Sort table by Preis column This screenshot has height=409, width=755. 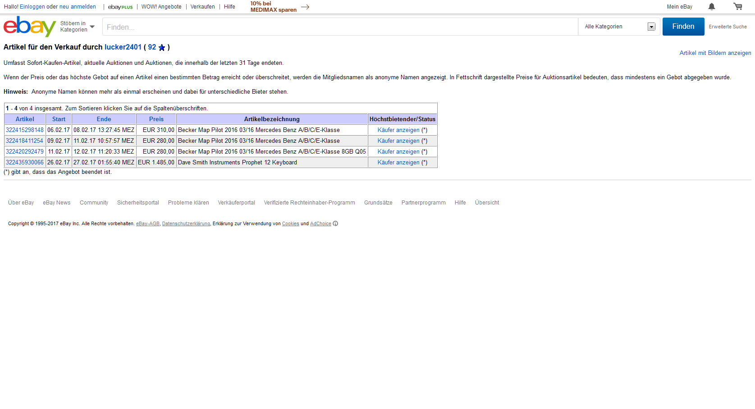(x=156, y=119)
